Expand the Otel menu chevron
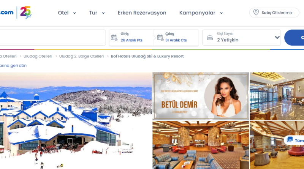This screenshot has width=304, height=169. click(74, 13)
